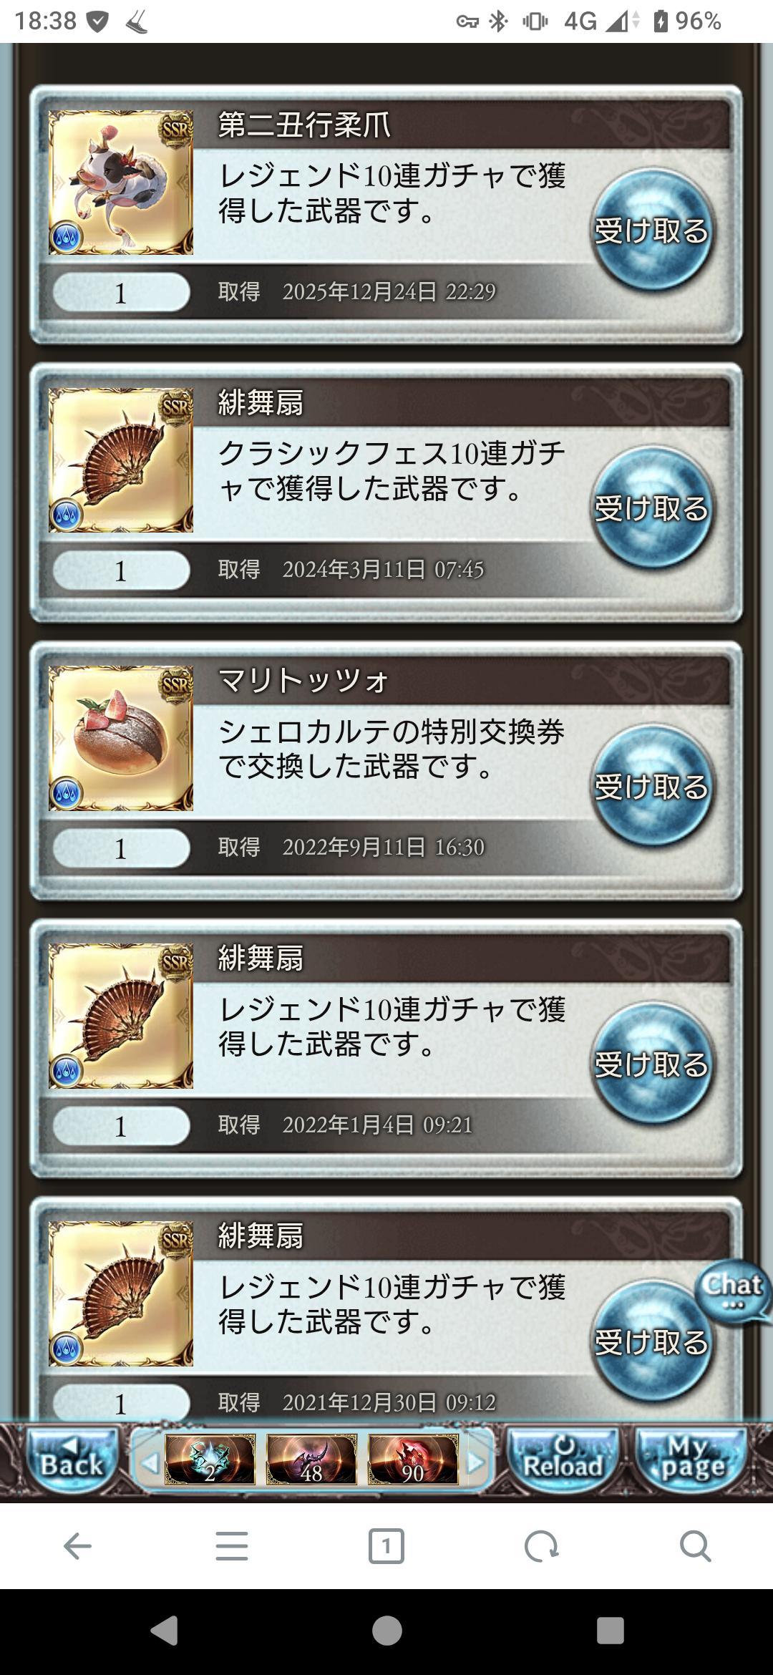Open the floating Chat bubble

pyautogui.click(x=733, y=1291)
